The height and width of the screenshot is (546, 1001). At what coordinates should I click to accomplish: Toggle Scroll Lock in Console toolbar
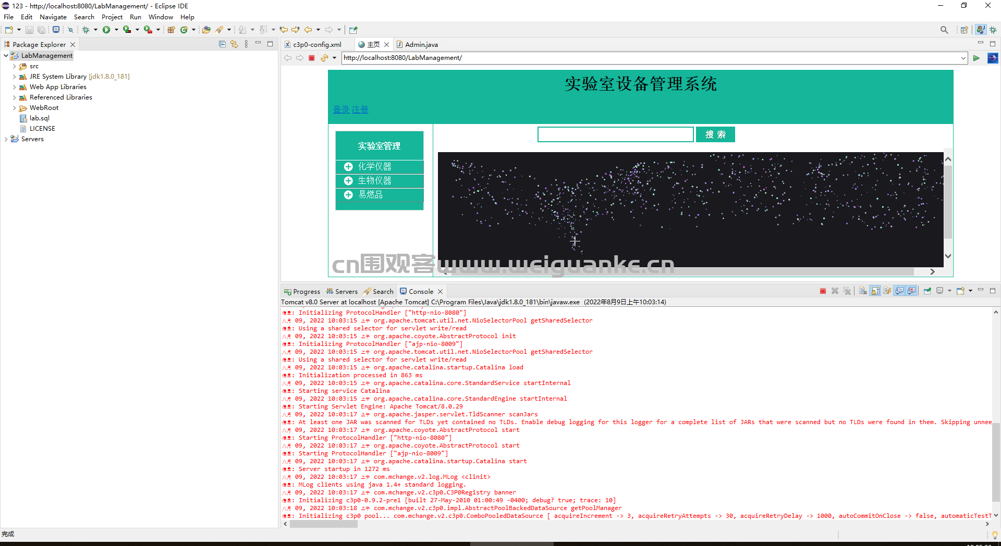click(875, 291)
